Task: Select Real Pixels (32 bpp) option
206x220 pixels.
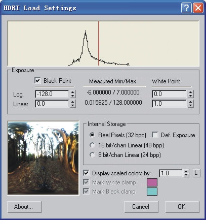Action: click(x=92, y=135)
